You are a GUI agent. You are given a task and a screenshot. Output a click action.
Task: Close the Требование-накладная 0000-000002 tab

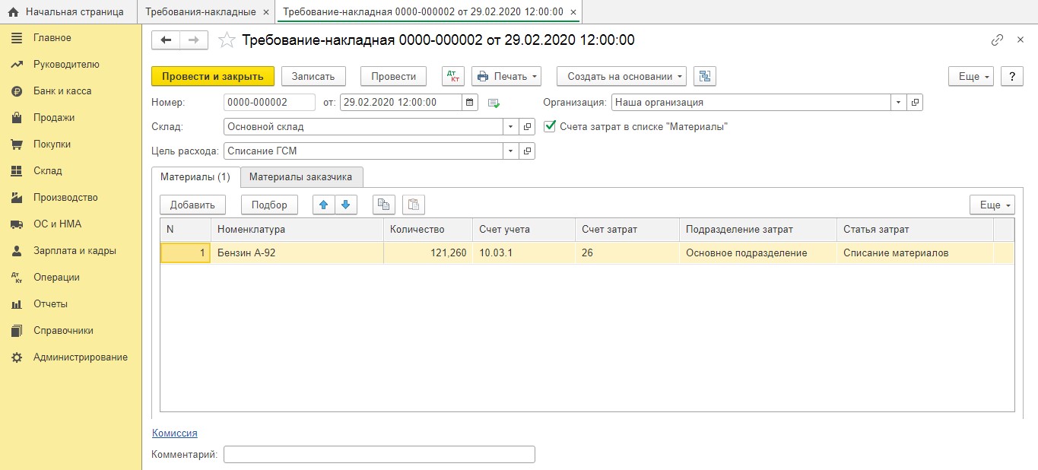coord(573,12)
